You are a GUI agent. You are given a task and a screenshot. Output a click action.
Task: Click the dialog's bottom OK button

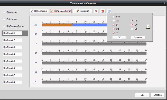click(x=142, y=95)
